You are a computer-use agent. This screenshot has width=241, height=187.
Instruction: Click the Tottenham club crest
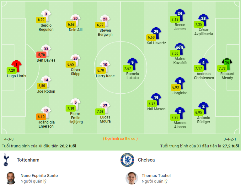tap(6, 160)
